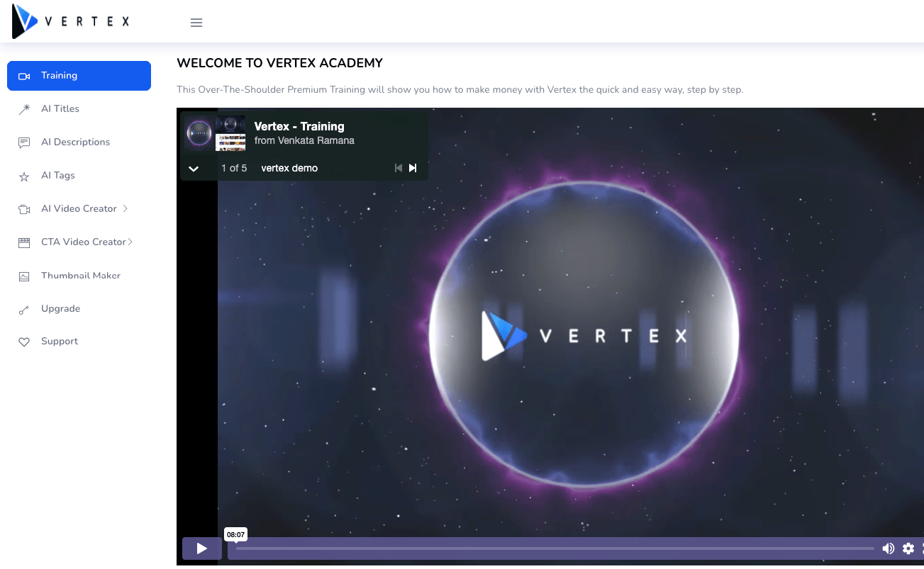
Task: Open Thumbnail Maker image icon
Action: [25, 275]
